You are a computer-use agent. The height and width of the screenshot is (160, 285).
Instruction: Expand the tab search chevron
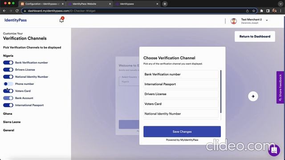click(280, 4)
